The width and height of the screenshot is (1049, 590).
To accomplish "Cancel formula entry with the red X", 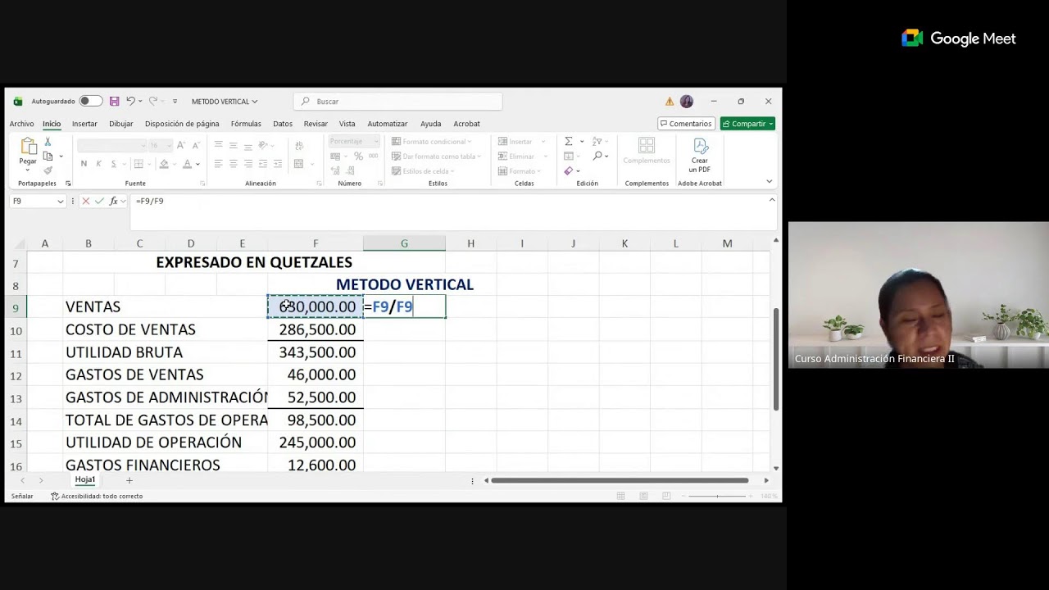I will [x=85, y=201].
